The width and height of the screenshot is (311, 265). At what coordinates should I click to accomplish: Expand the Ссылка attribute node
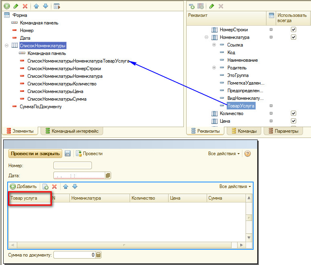214,45
